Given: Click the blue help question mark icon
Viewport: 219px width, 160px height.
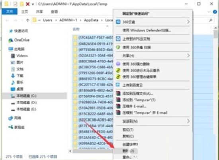Looking at the screenshot, I should coord(215,12).
